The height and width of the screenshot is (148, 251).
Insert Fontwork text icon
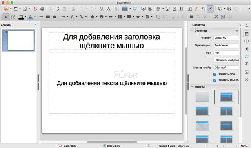coord(196,9)
